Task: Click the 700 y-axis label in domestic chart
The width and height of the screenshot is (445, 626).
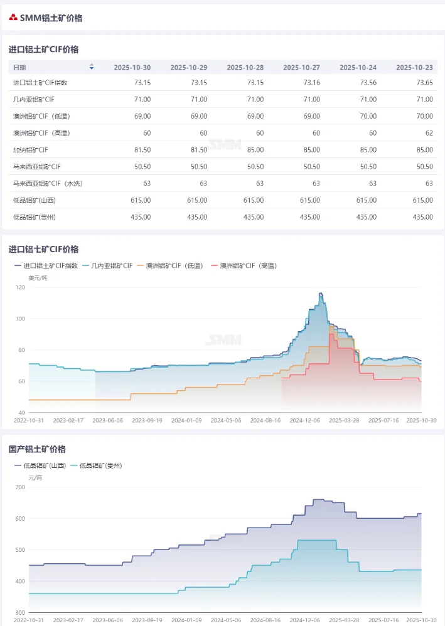Action: 20,487
